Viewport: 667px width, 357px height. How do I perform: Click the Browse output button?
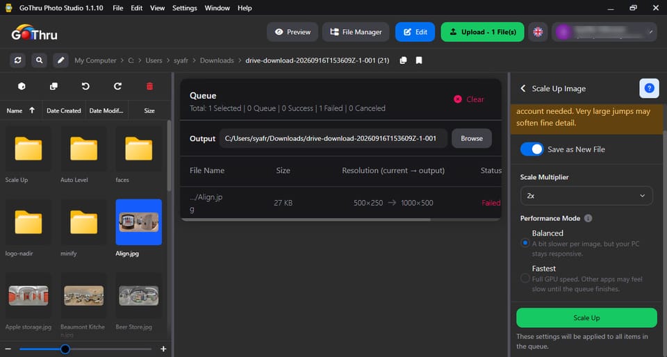pyautogui.click(x=472, y=138)
